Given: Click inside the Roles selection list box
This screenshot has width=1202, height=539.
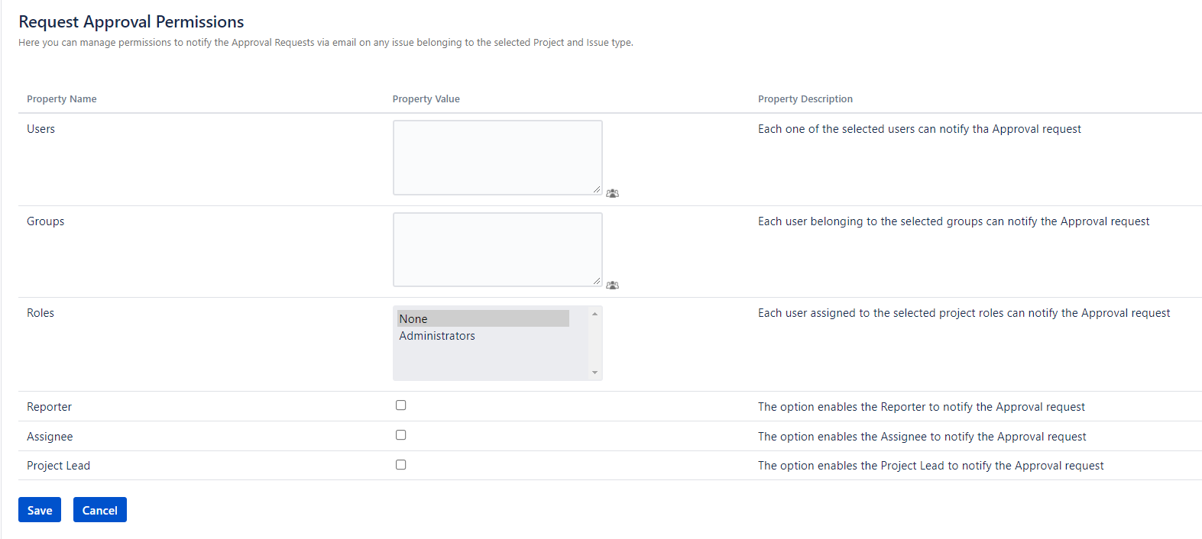Looking at the screenshot, I should 489,359.
